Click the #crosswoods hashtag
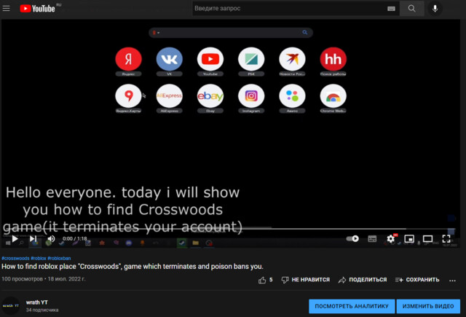This screenshot has height=317, width=466. pos(15,258)
